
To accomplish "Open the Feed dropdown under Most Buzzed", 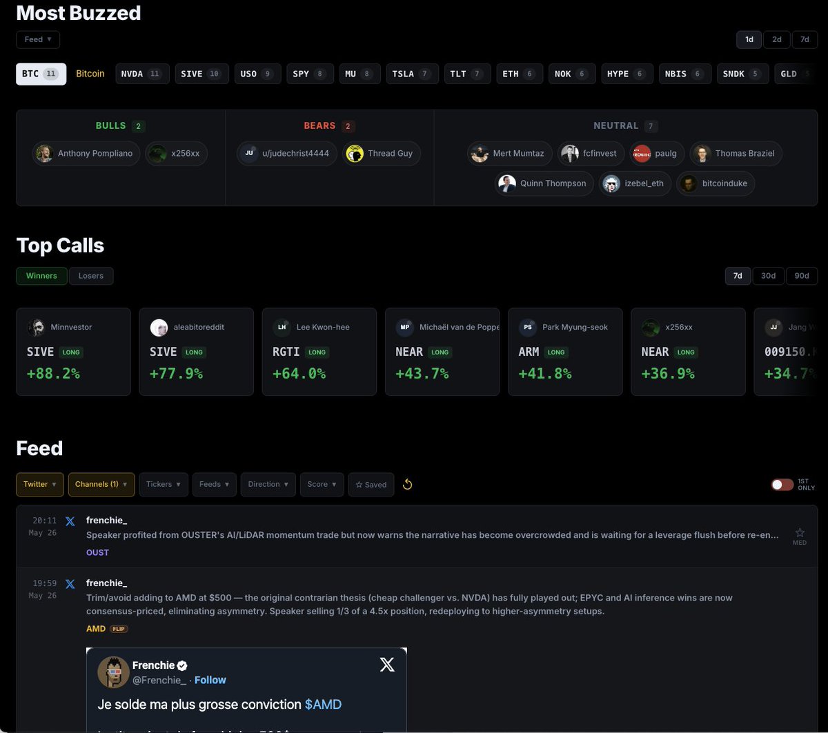I will (38, 39).
